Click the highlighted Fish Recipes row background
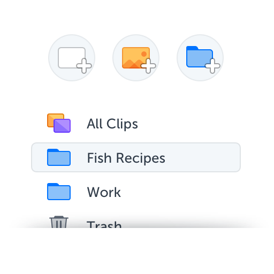This screenshot has height=274, width=274. pyautogui.click(x=136, y=157)
